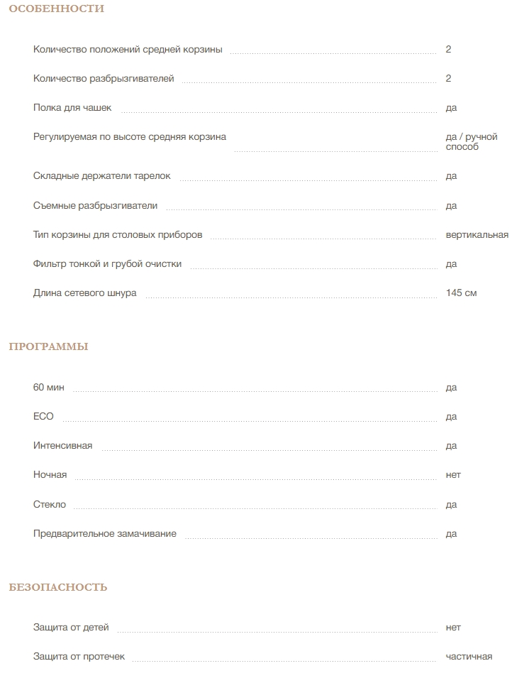Click the ПРОГРАММЫ section heading
This screenshot has width=524, height=683.
pos(48,347)
